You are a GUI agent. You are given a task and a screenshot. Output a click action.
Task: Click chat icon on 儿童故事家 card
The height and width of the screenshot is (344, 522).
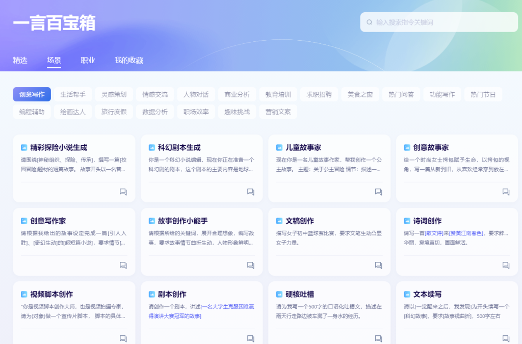point(378,192)
